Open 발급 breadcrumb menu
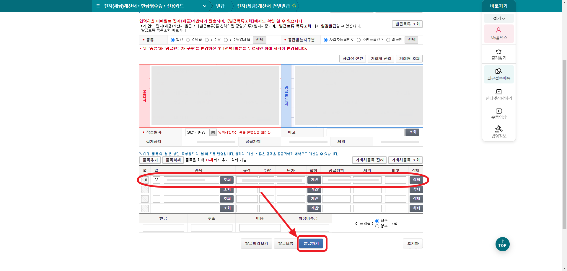This screenshot has width=567, height=271. (220, 6)
